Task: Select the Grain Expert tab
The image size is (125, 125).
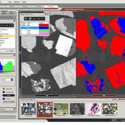Action: pyautogui.click(x=12, y=13)
